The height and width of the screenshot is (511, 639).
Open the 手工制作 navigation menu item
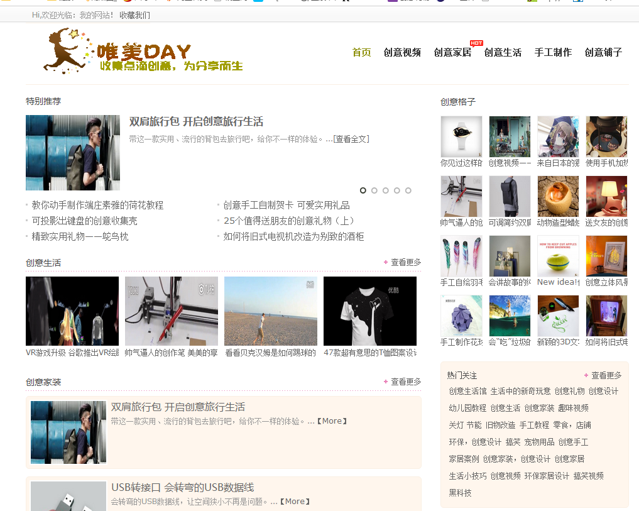[x=553, y=53]
